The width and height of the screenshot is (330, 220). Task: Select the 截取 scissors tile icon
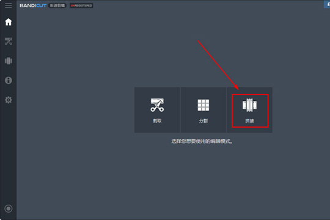[157, 105]
